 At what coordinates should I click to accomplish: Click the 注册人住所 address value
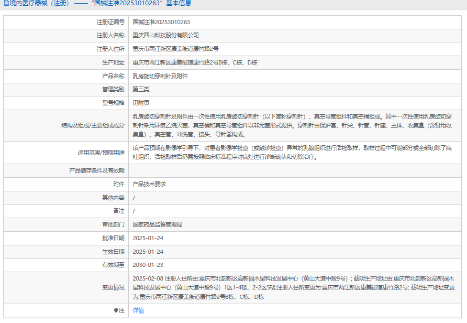(175, 49)
